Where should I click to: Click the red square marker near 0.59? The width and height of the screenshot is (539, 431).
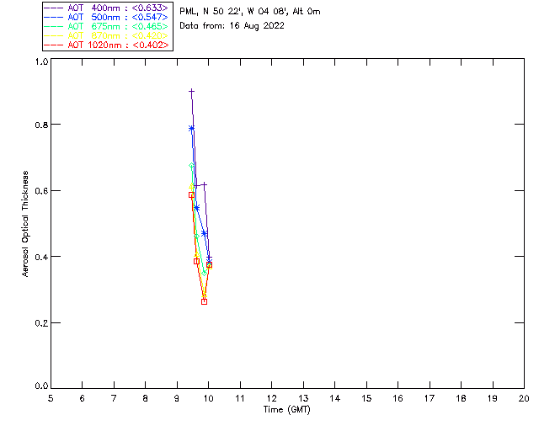coord(191,195)
